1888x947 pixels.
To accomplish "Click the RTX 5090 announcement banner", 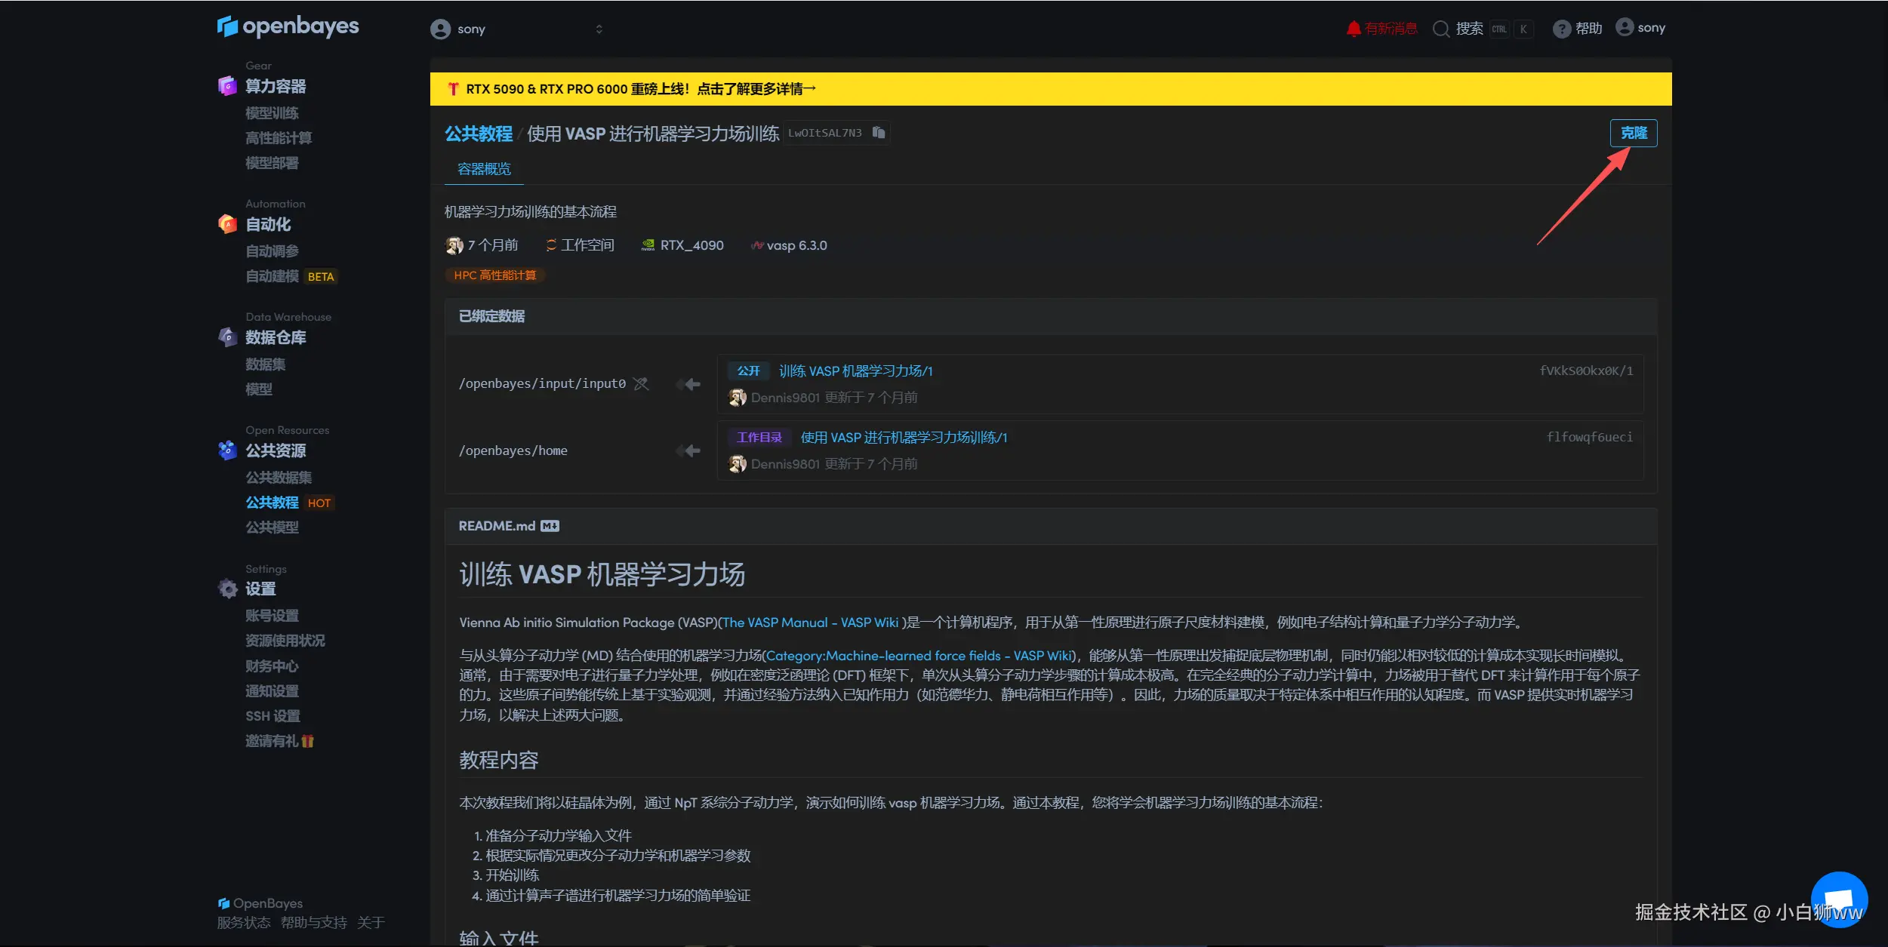I will point(640,89).
